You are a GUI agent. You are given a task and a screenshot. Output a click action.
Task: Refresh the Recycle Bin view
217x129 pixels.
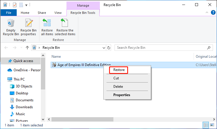109,48
